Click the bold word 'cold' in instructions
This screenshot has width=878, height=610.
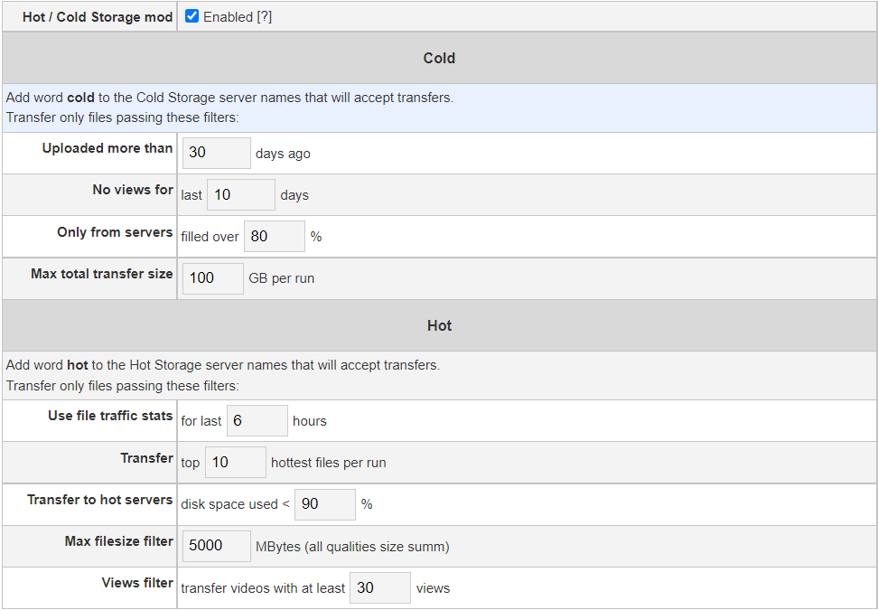pos(80,98)
